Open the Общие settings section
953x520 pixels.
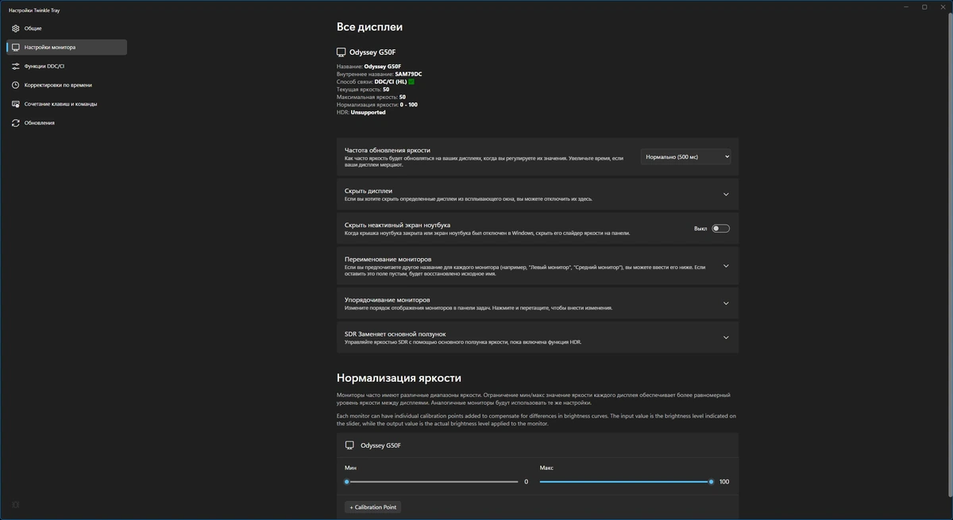point(67,29)
